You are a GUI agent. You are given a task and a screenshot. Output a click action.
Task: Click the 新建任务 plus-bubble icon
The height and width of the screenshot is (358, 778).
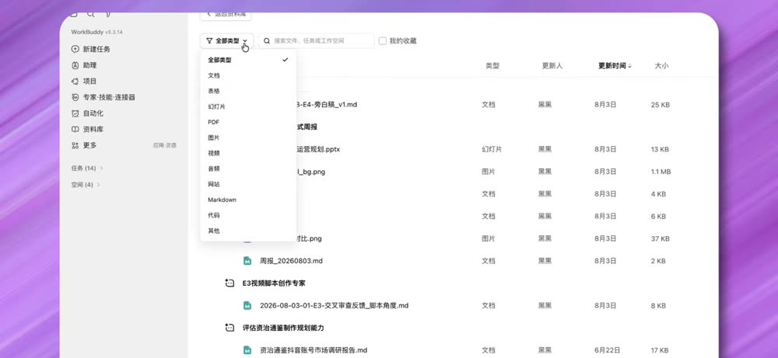point(75,49)
